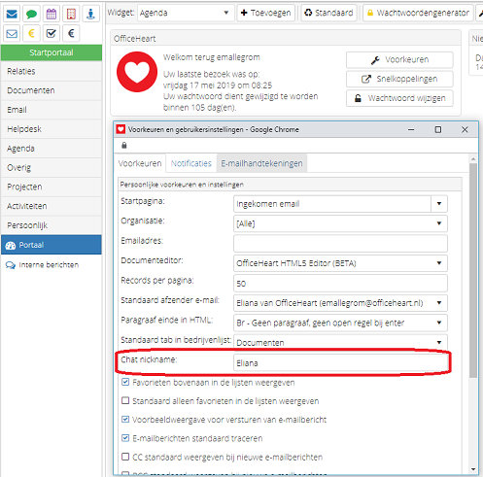Open the Organisatie dropdown

pos(340,223)
